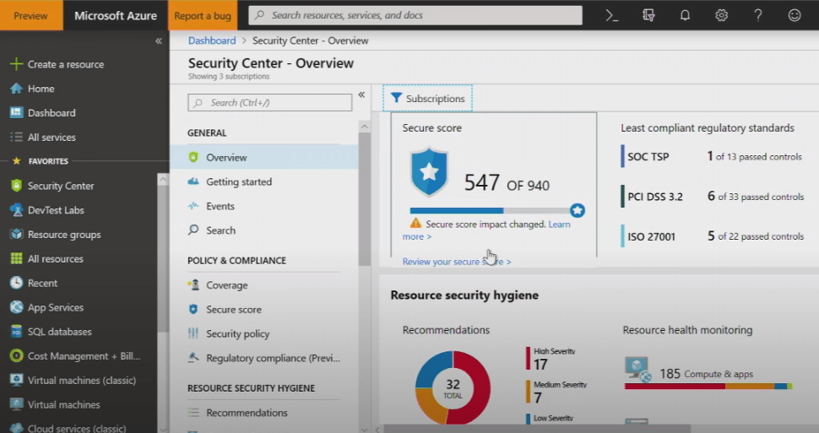Click the Security Center shield icon in favorites
The width and height of the screenshot is (819, 433).
click(x=16, y=186)
